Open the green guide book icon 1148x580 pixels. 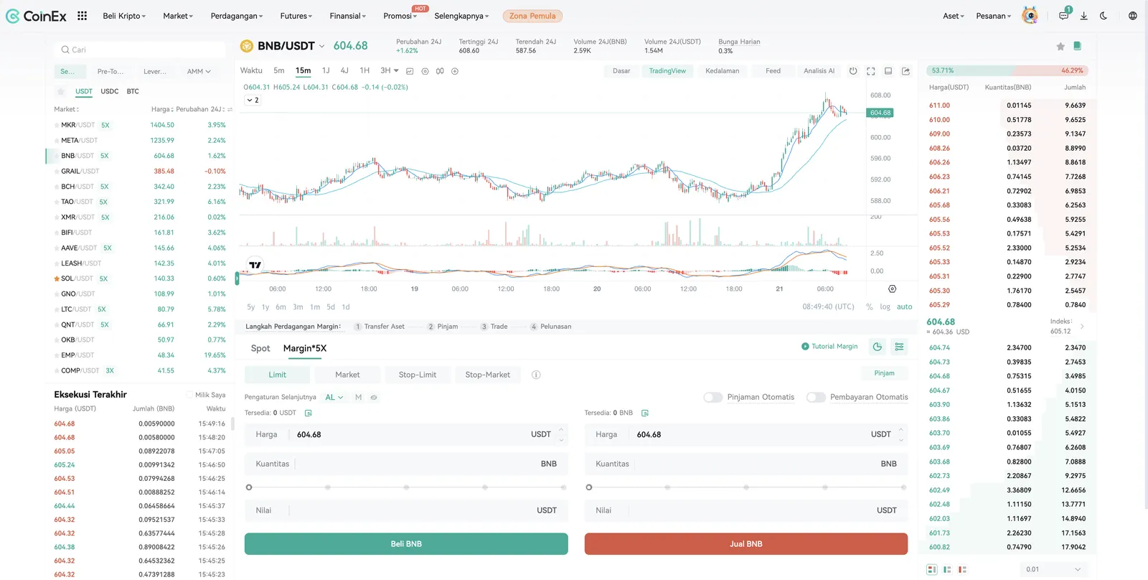[x=1077, y=46]
